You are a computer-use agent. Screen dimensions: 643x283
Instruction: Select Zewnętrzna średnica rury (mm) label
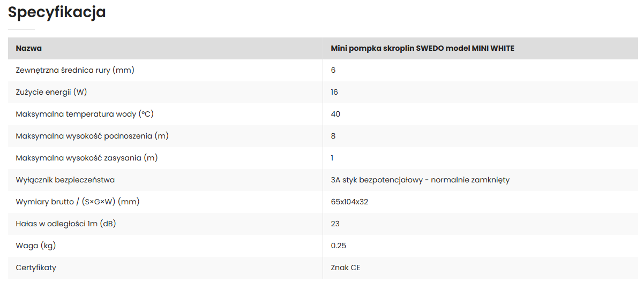[x=75, y=70]
